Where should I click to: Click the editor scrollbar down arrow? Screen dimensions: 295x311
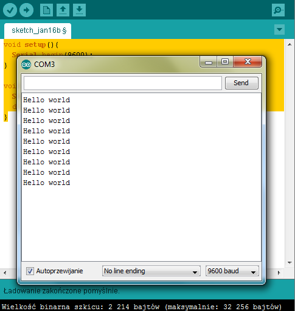click(x=290, y=263)
